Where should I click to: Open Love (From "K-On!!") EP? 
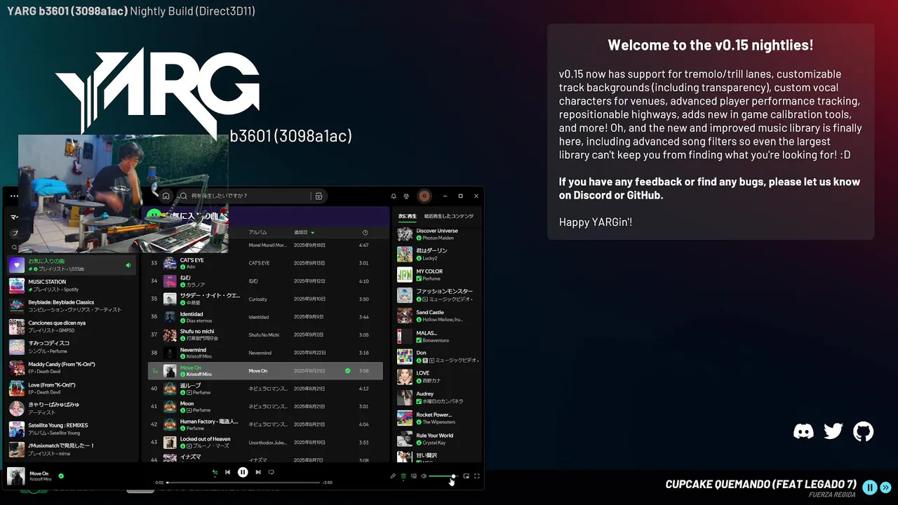click(72, 388)
